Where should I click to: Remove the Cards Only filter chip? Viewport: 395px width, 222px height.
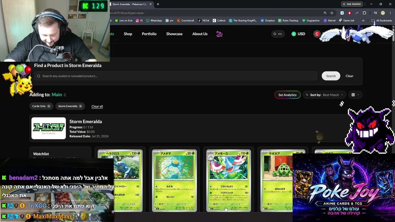(48, 106)
